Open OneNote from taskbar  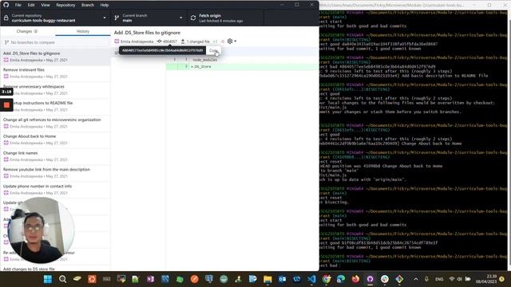(x=150, y=279)
